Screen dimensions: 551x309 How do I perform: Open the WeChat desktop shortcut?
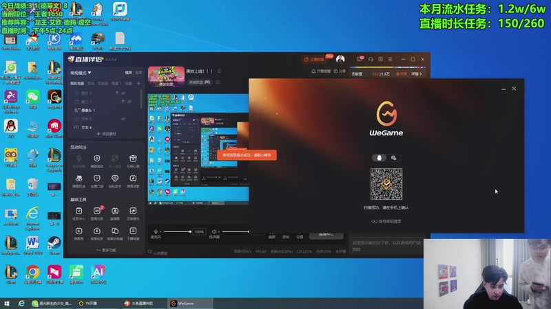(32, 100)
